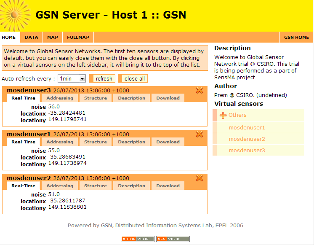The image size is (314, 245).
Task: Go to GSN HOME link
Action: pyautogui.click(x=296, y=37)
